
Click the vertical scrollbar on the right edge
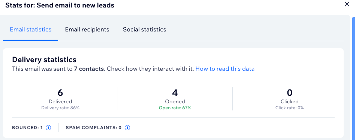coord(354,77)
